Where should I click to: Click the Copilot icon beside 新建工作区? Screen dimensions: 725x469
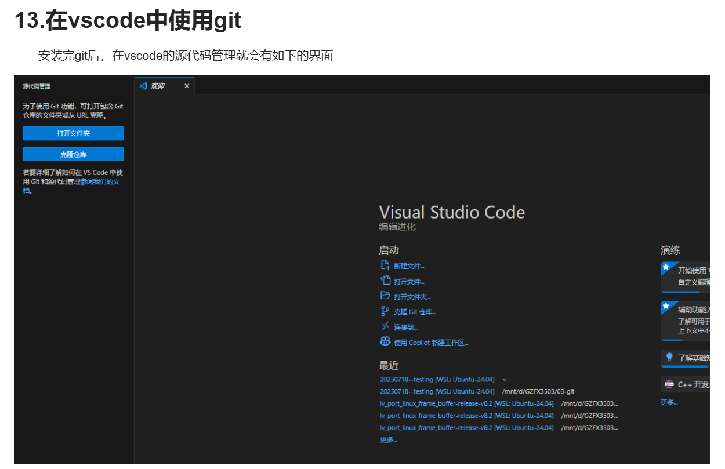pos(385,341)
